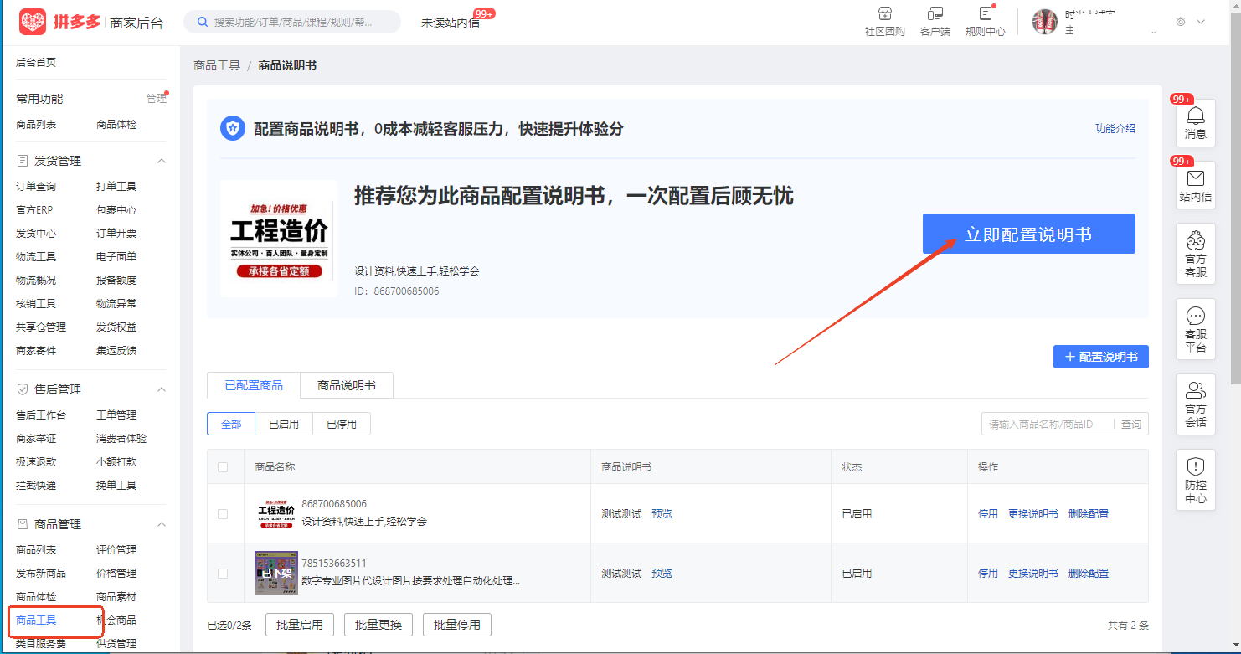The image size is (1241, 654).
Task: Open 售后工作台 in the sidebar
Action: coord(41,415)
